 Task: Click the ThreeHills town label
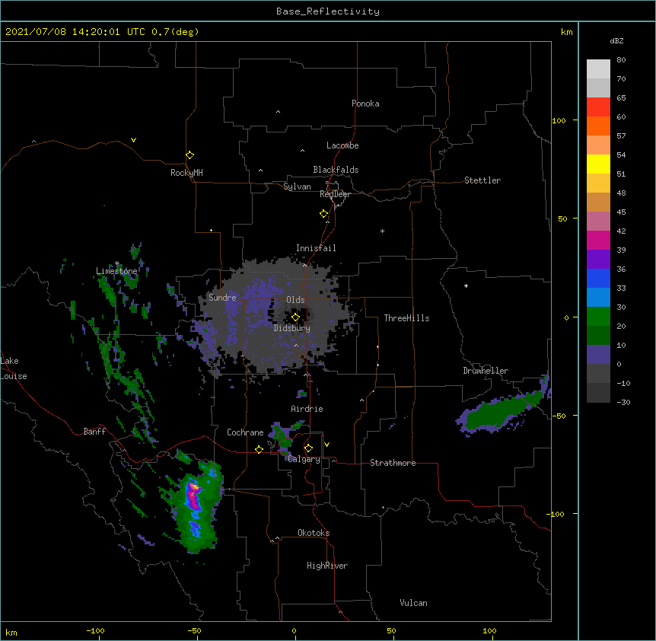[406, 318]
